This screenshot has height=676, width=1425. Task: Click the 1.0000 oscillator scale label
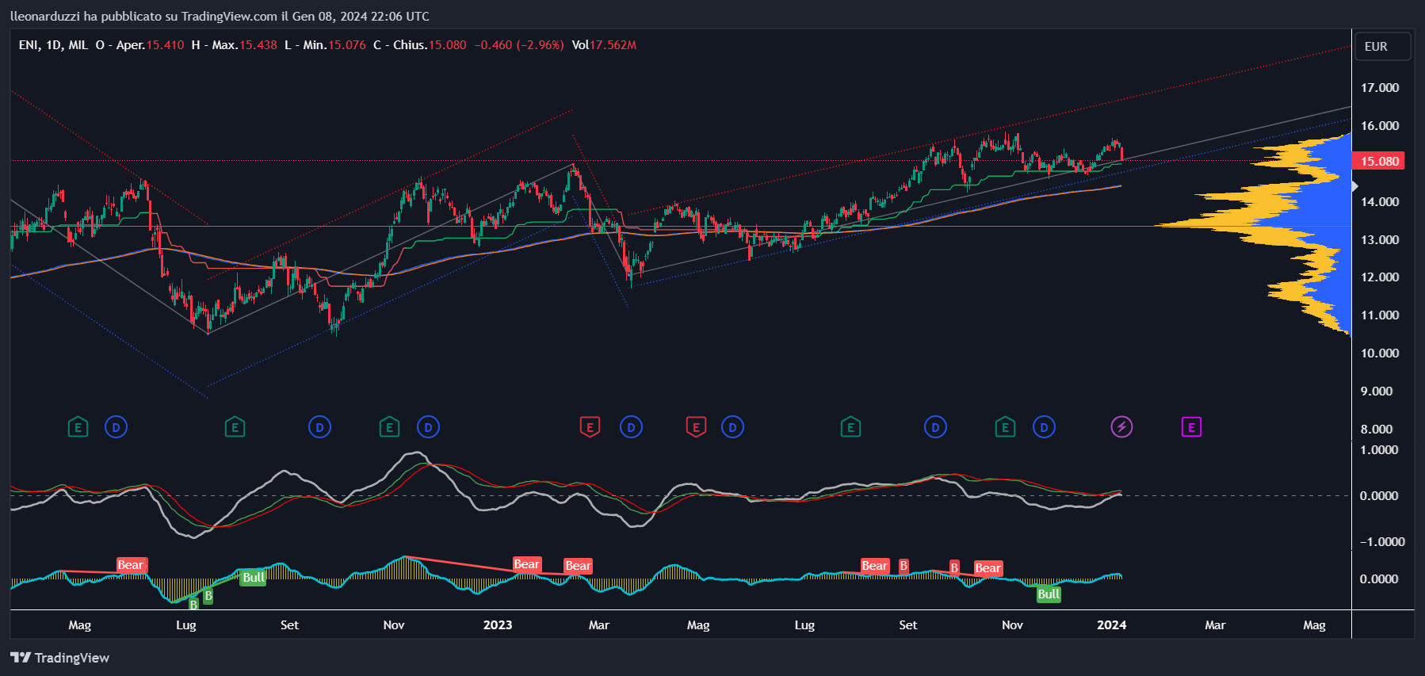point(1379,450)
